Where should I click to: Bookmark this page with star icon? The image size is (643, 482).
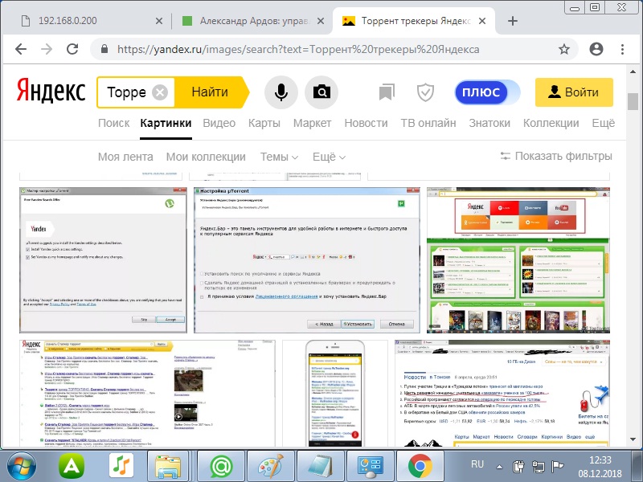click(564, 49)
